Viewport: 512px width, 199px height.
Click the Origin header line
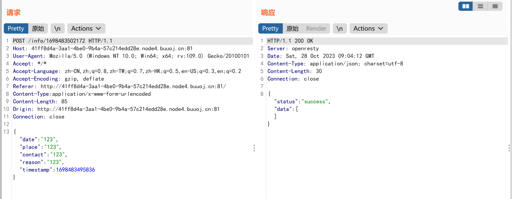(x=116, y=109)
